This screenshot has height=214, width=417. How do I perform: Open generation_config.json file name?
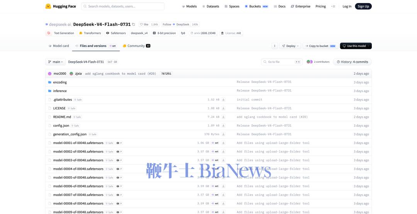coord(69,134)
